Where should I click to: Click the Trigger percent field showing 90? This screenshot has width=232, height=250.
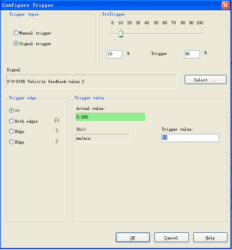click(x=192, y=54)
